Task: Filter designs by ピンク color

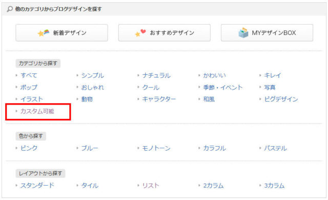Action: (29, 148)
